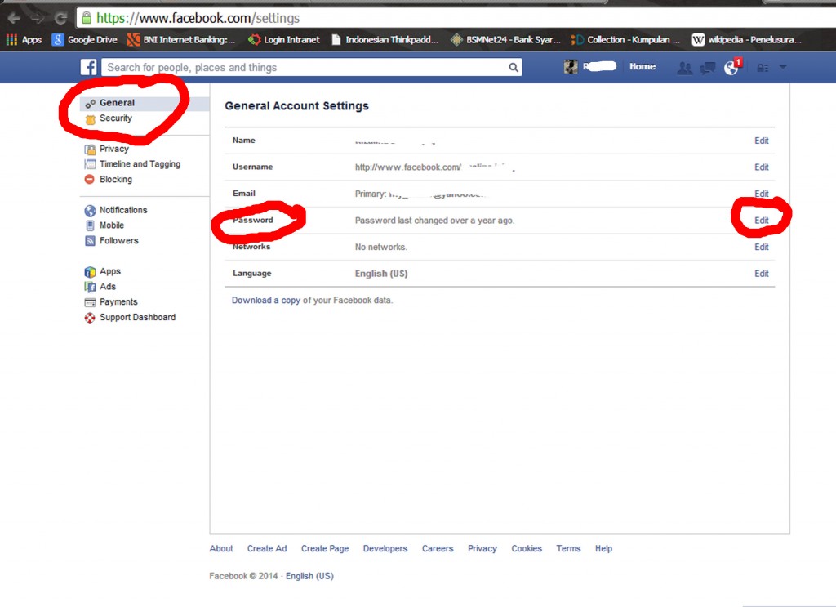
Task: Open Developers footer link
Action: coord(385,548)
